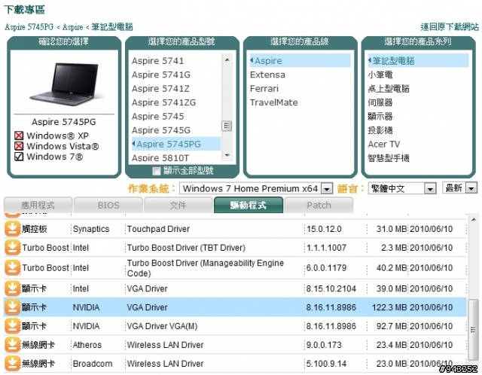Download the Turbo Boost TBT Driver

12,248
